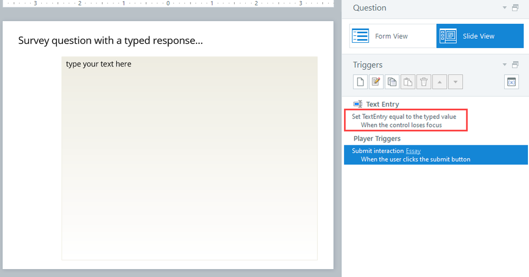Copy the selected trigger

coord(392,82)
